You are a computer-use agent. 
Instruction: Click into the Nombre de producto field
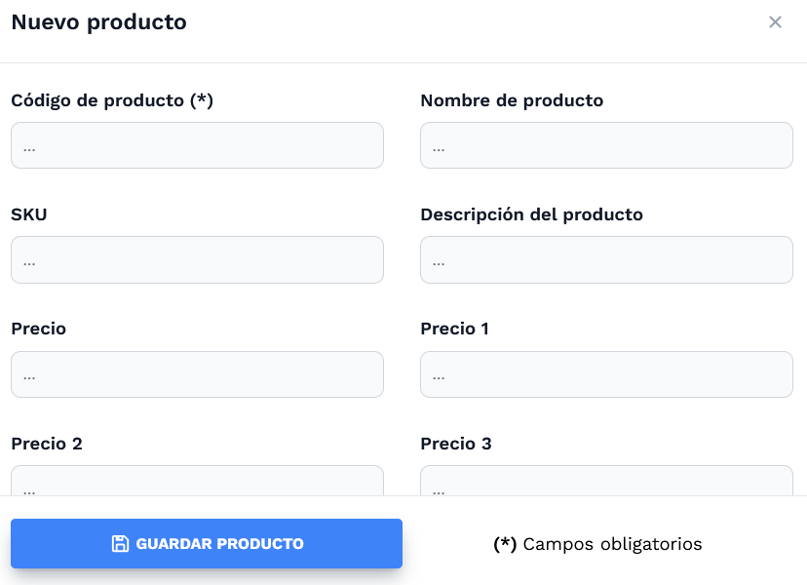[x=606, y=145]
